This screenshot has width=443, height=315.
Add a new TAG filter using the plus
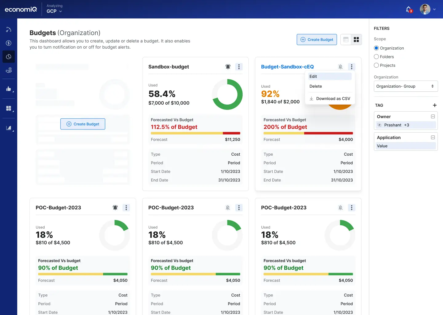click(434, 105)
